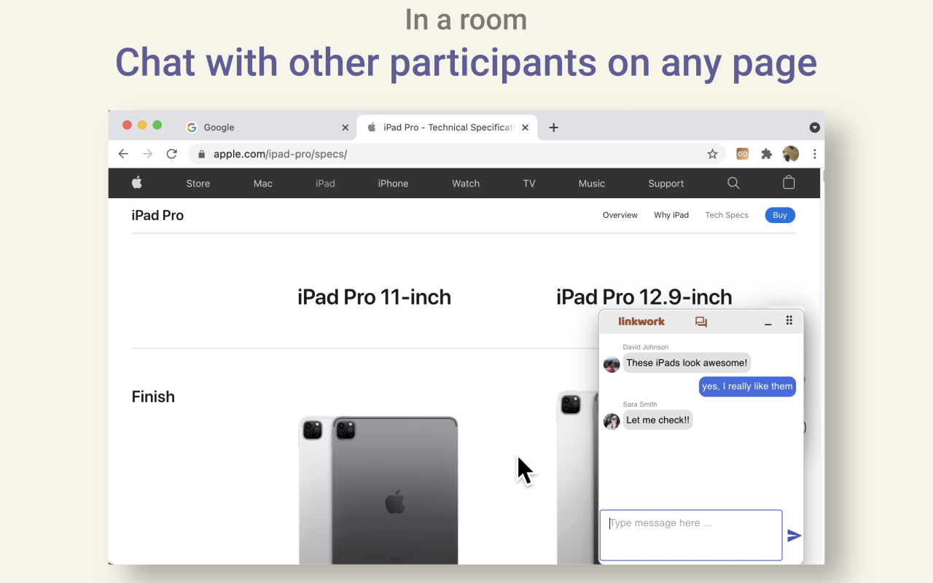933x583 pixels.
Task: Click the Type message here field
Action: tap(691, 535)
